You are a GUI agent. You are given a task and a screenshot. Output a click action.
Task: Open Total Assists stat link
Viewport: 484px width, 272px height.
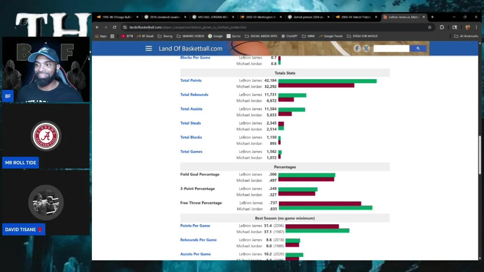[x=191, y=109]
